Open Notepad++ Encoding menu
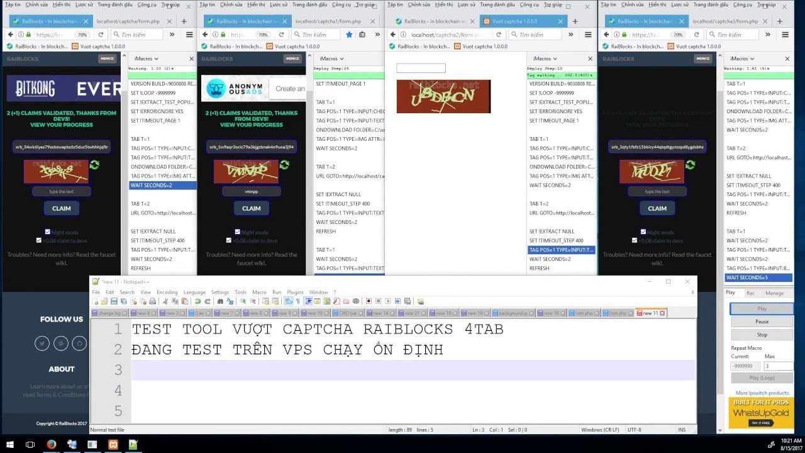Viewport: 805px width, 453px height. pyautogui.click(x=167, y=292)
